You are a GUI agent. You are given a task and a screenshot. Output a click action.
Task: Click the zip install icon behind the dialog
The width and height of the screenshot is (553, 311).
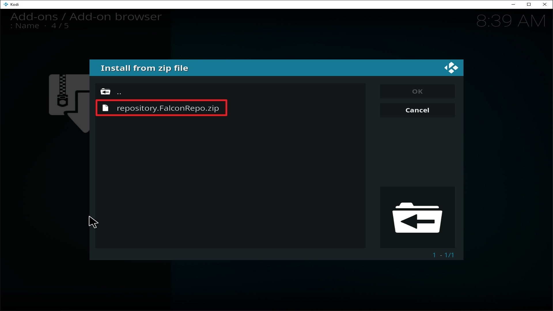click(x=69, y=103)
